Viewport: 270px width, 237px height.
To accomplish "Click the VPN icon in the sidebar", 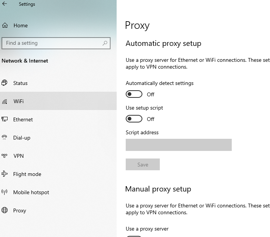I will coord(5,156).
